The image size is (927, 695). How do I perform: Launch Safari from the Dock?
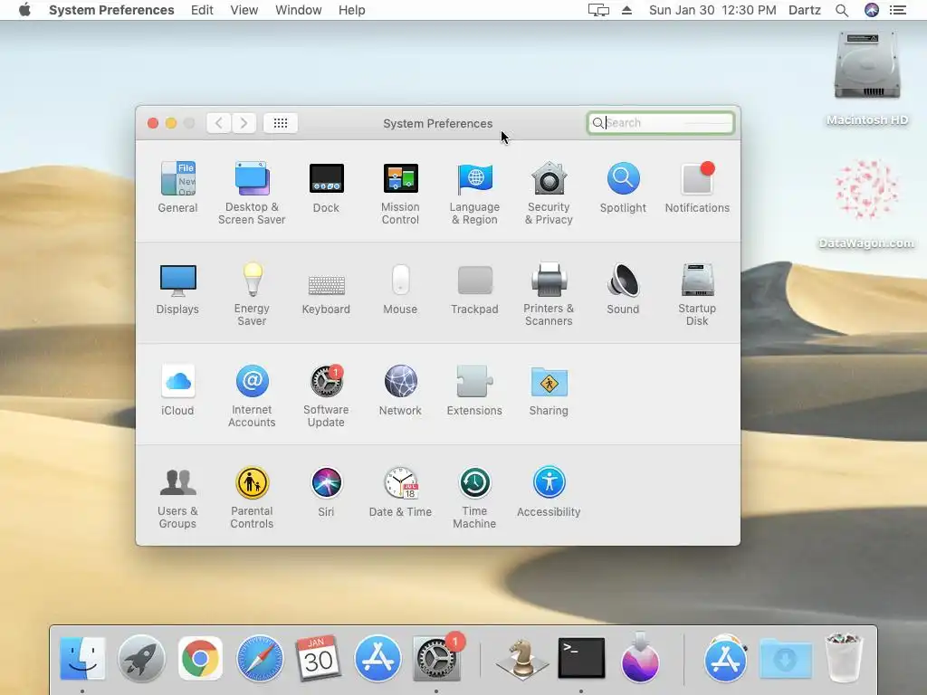click(260, 658)
